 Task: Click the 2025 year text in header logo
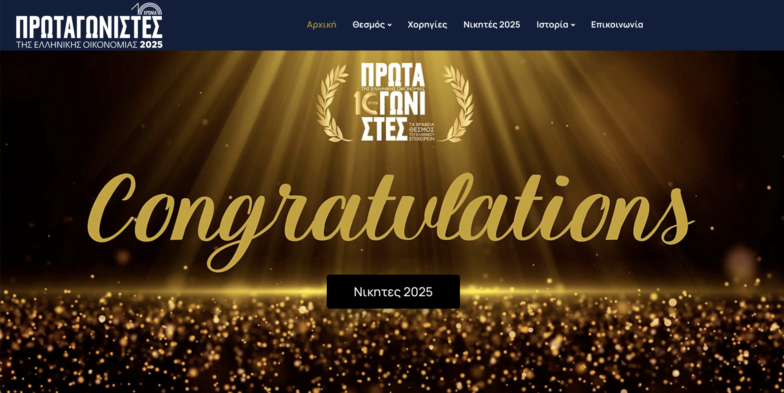(x=151, y=44)
